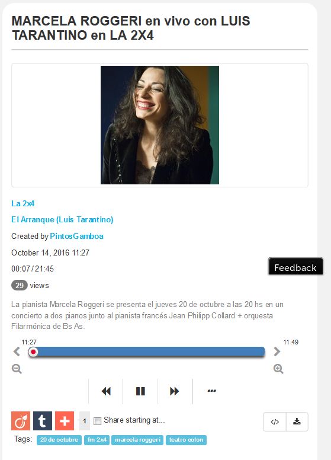
Task: Move timeline window left with arrow
Action: (x=17, y=352)
